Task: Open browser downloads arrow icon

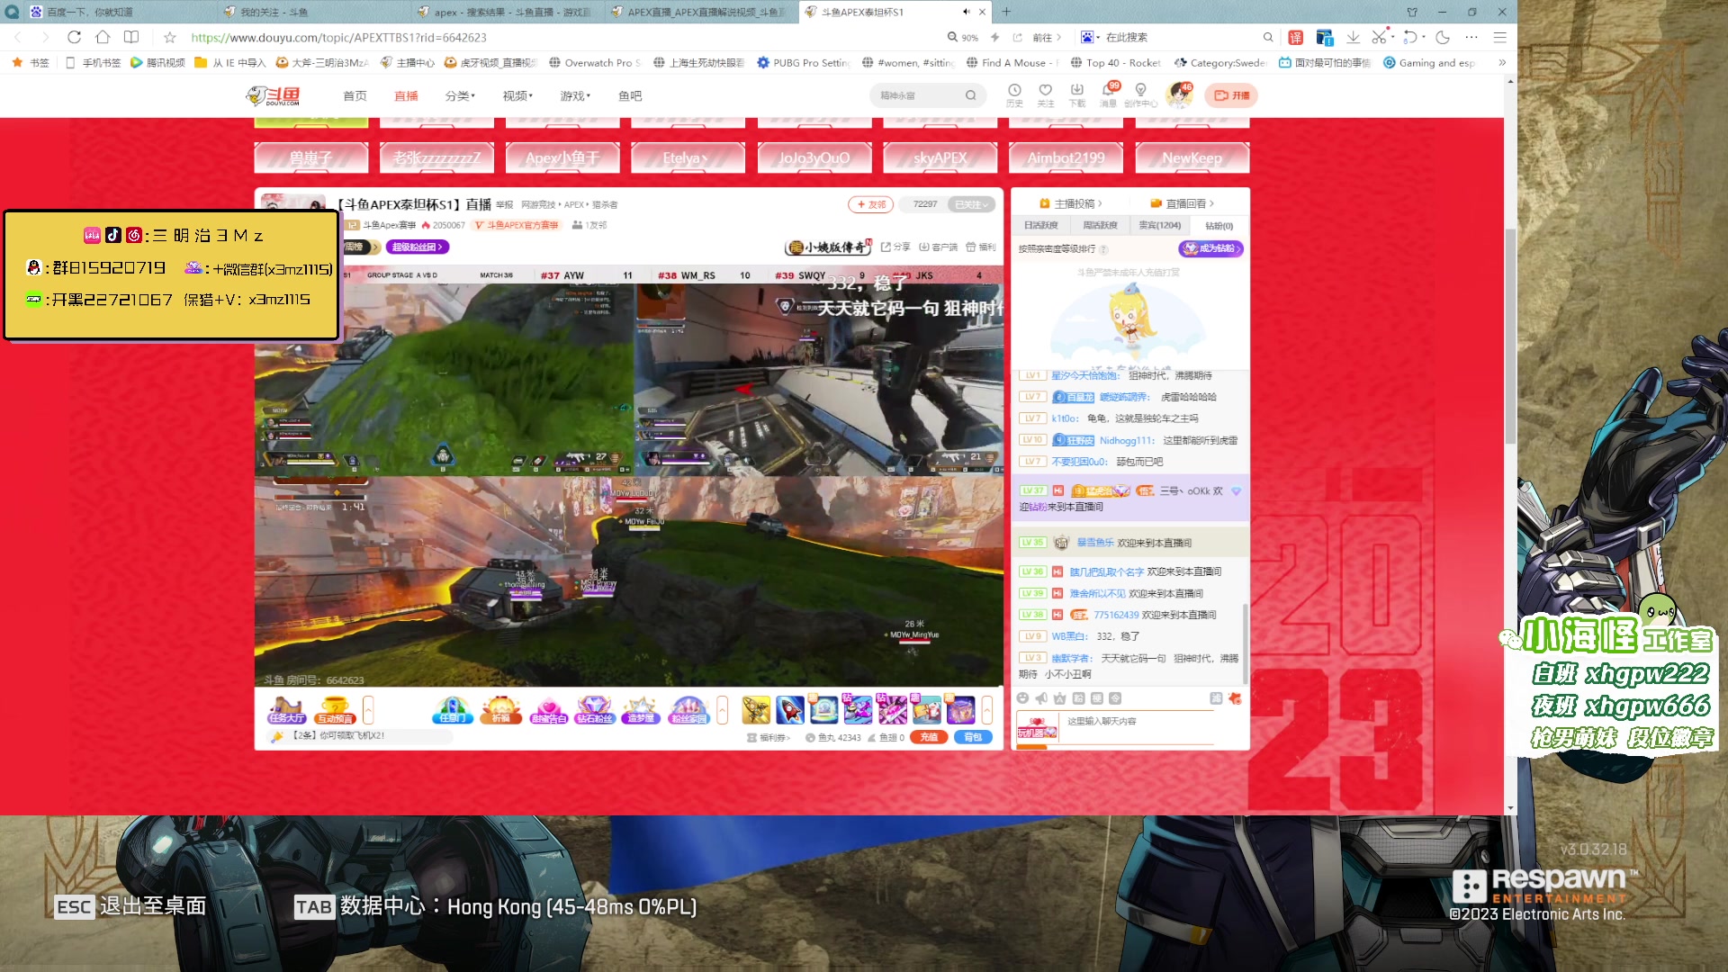Action: [x=1353, y=37]
